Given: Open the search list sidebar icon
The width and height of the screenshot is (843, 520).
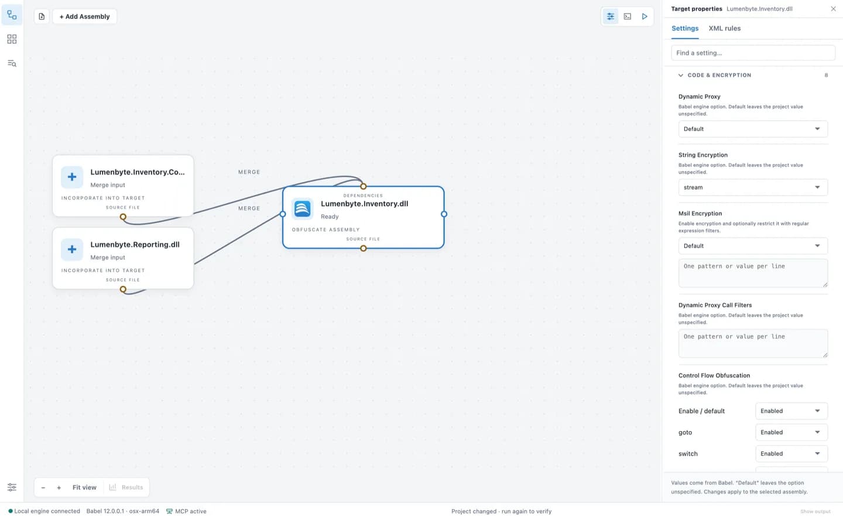Looking at the screenshot, I should [12, 63].
